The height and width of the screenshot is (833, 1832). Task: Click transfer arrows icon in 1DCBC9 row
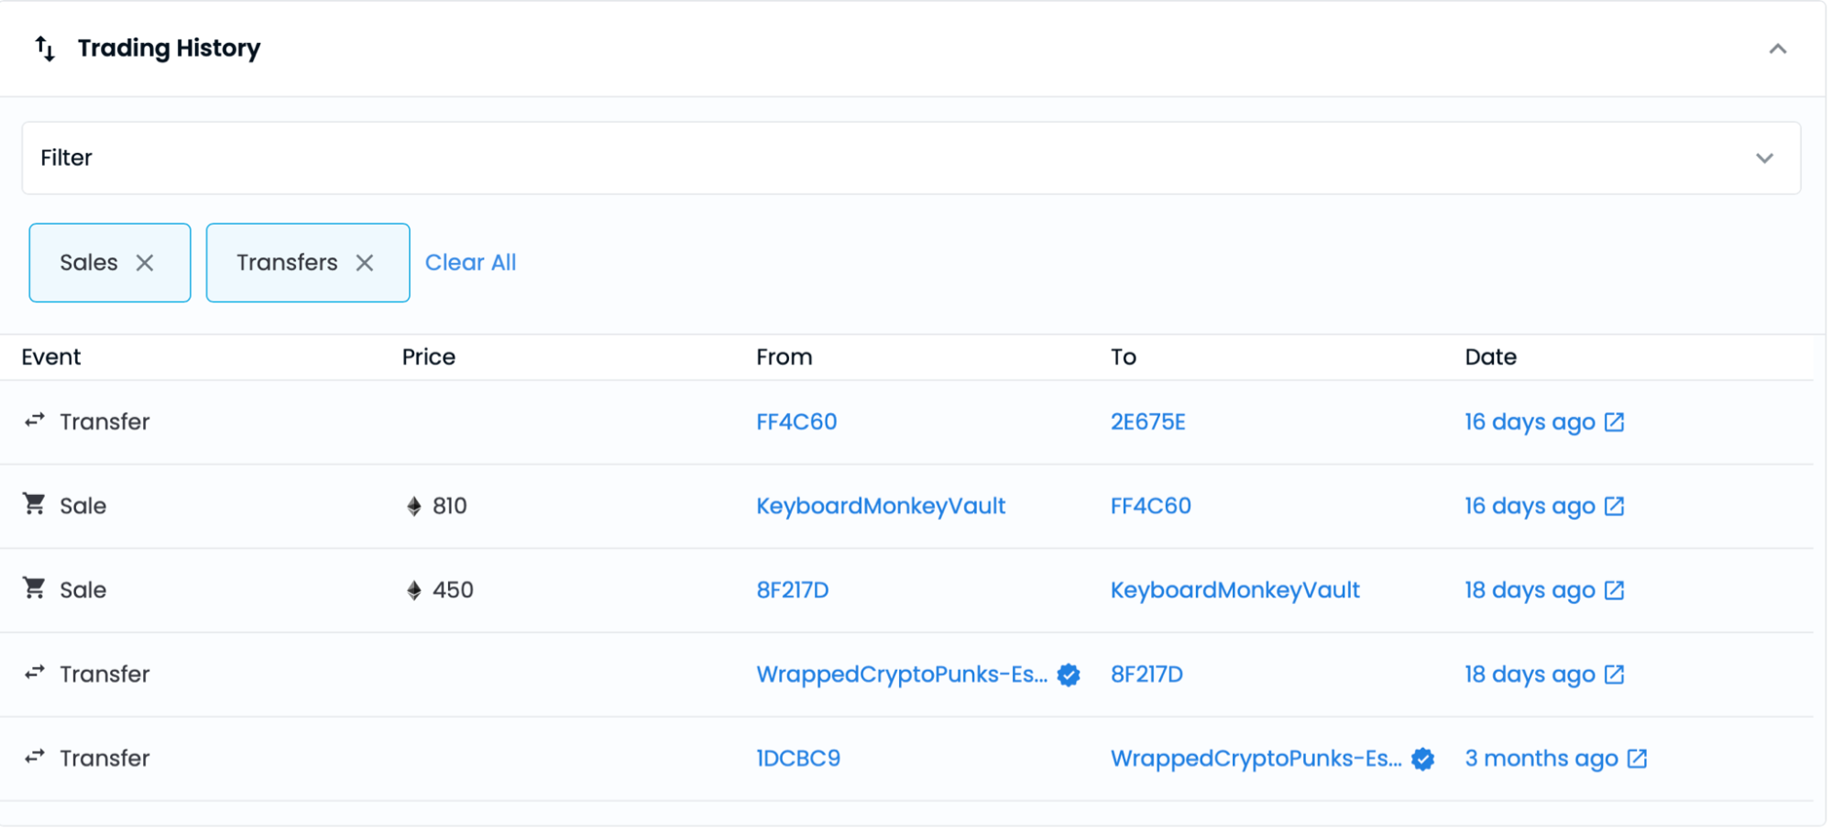[x=35, y=757]
